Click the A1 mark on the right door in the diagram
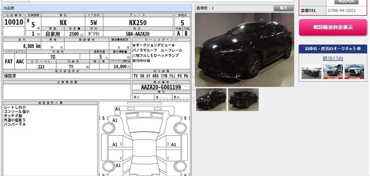 click(x=174, y=145)
